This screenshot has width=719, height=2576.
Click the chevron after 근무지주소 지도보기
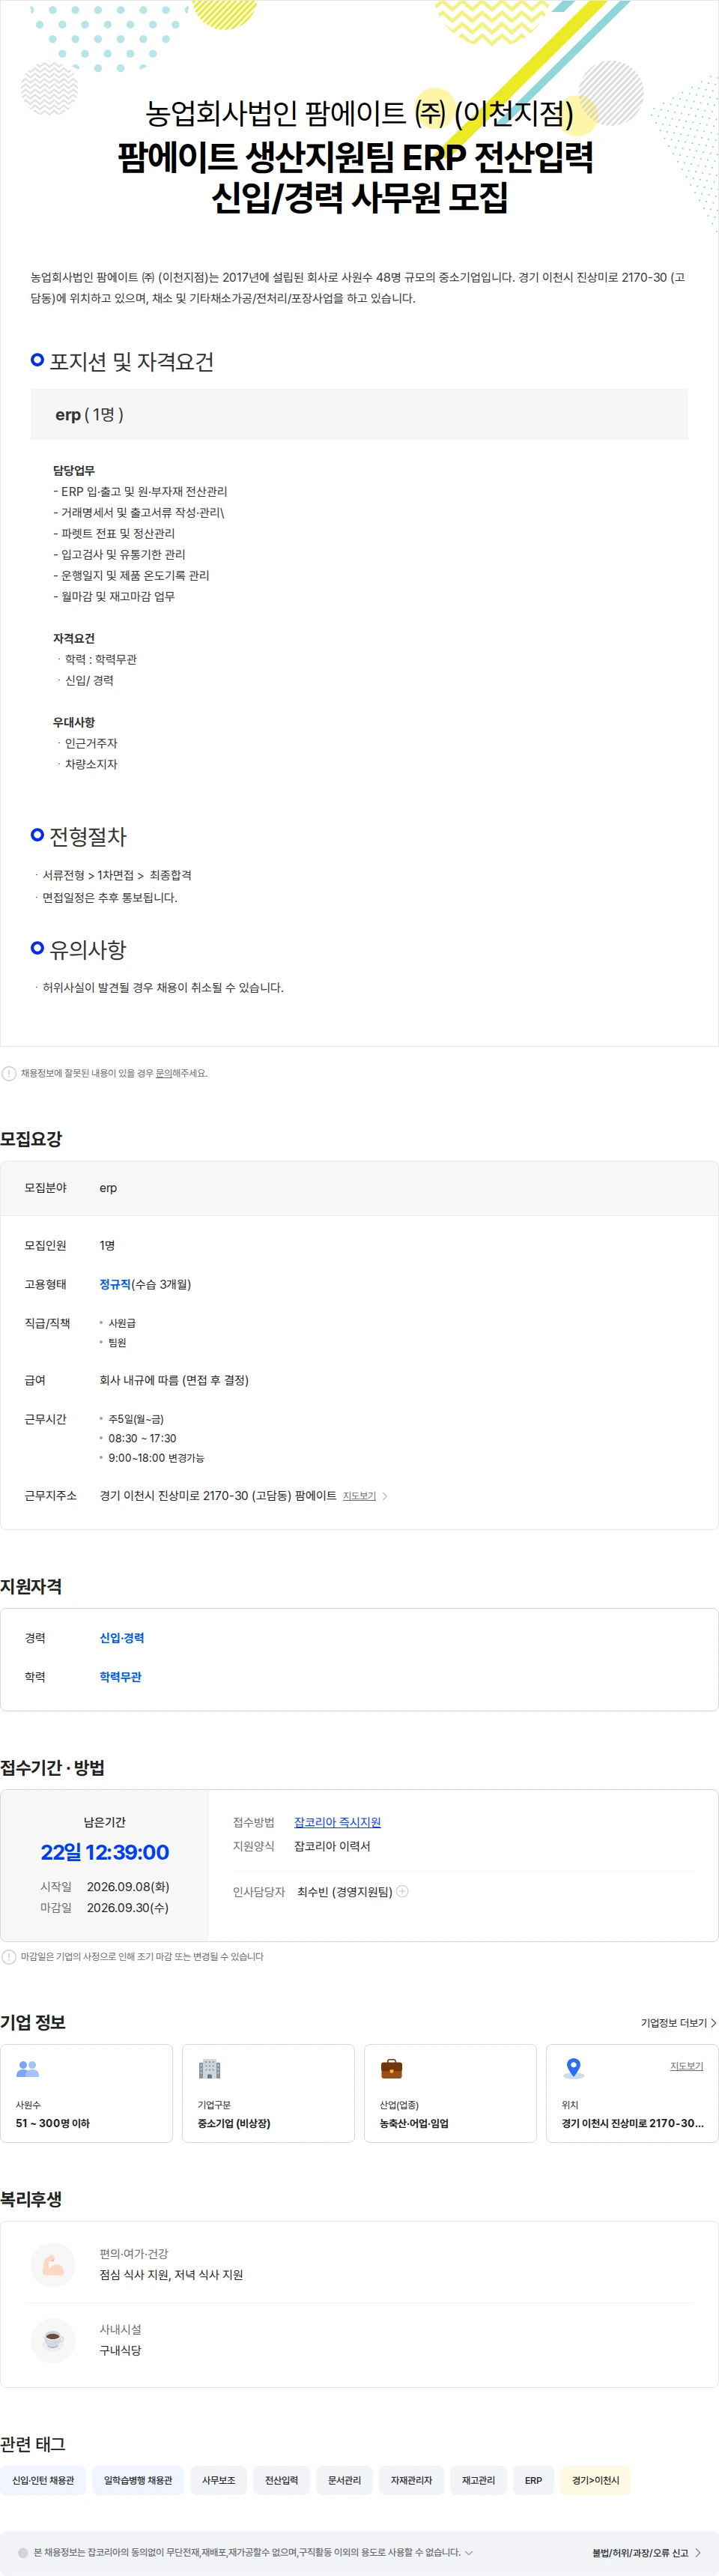(x=385, y=1496)
